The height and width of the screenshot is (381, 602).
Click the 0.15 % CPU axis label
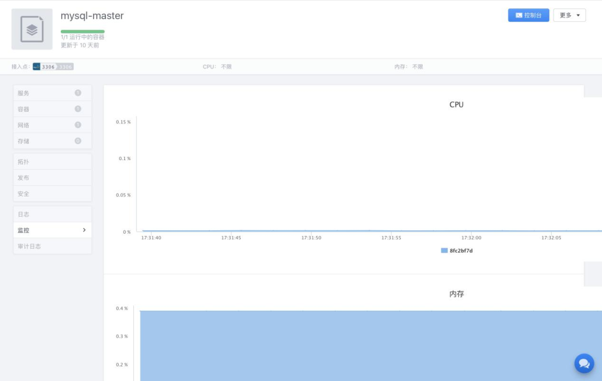(x=123, y=122)
